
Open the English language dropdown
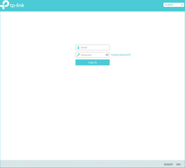click(173, 5)
